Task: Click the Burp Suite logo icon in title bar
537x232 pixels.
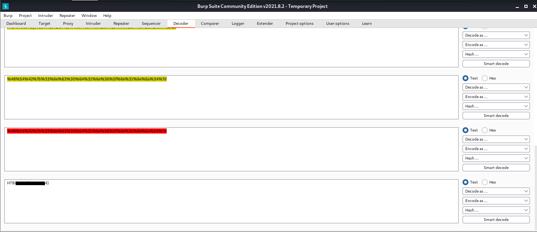Action: tap(5, 6)
